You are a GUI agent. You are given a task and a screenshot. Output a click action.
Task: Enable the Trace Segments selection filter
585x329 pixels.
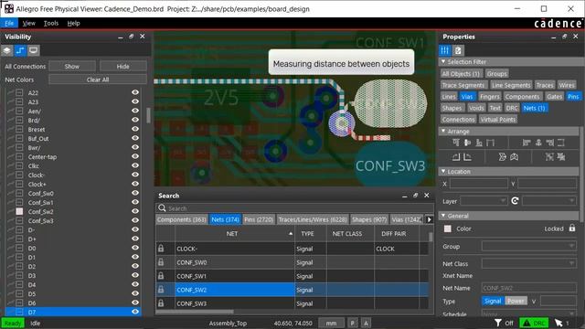(x=463, y=85)
